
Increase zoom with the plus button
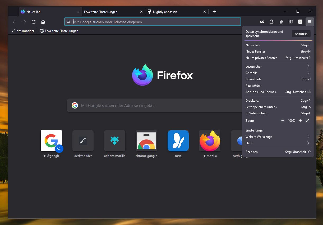pyautogui.click(x=300, y=120)
